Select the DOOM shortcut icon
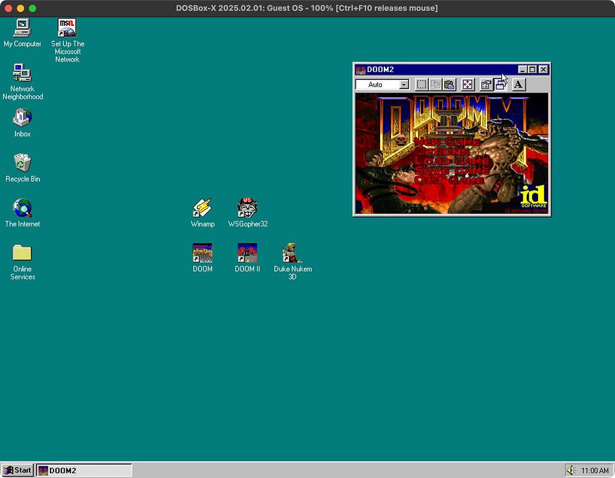 pos(202,258)
